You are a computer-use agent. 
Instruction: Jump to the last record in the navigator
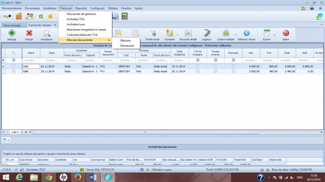pos(26,132)
